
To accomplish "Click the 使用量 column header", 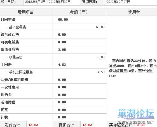I will [x=134, y=12].
